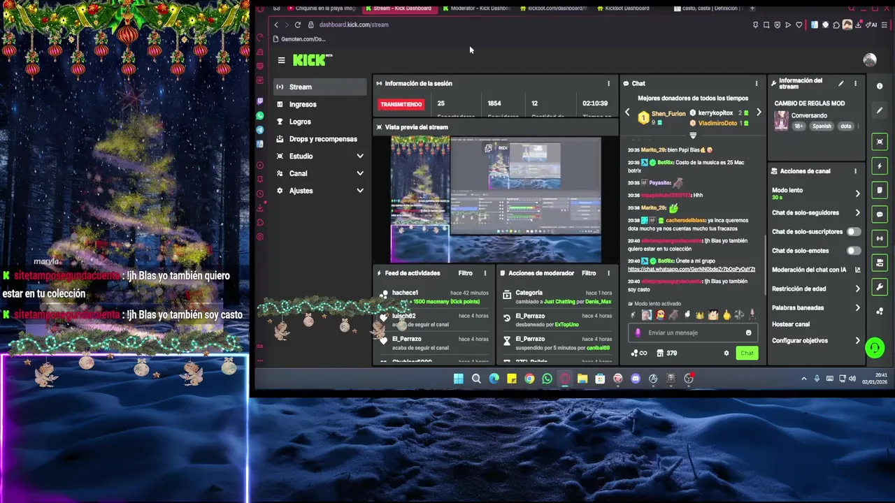
Task: Open Ingresos in the sidebar
Action: [320, 104]
